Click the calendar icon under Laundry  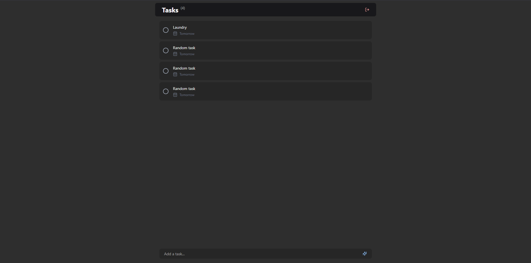coord(175,34)
